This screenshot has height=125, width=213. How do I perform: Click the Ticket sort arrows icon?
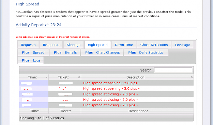coord(79,77)
